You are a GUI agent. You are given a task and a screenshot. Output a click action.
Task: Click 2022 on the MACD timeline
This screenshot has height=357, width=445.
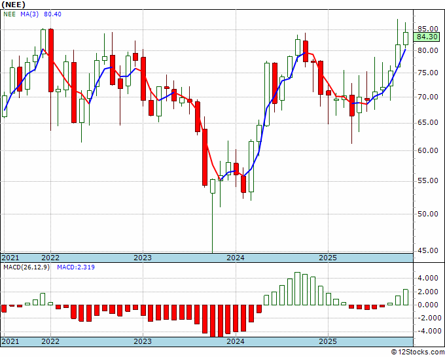pos(50,341)
